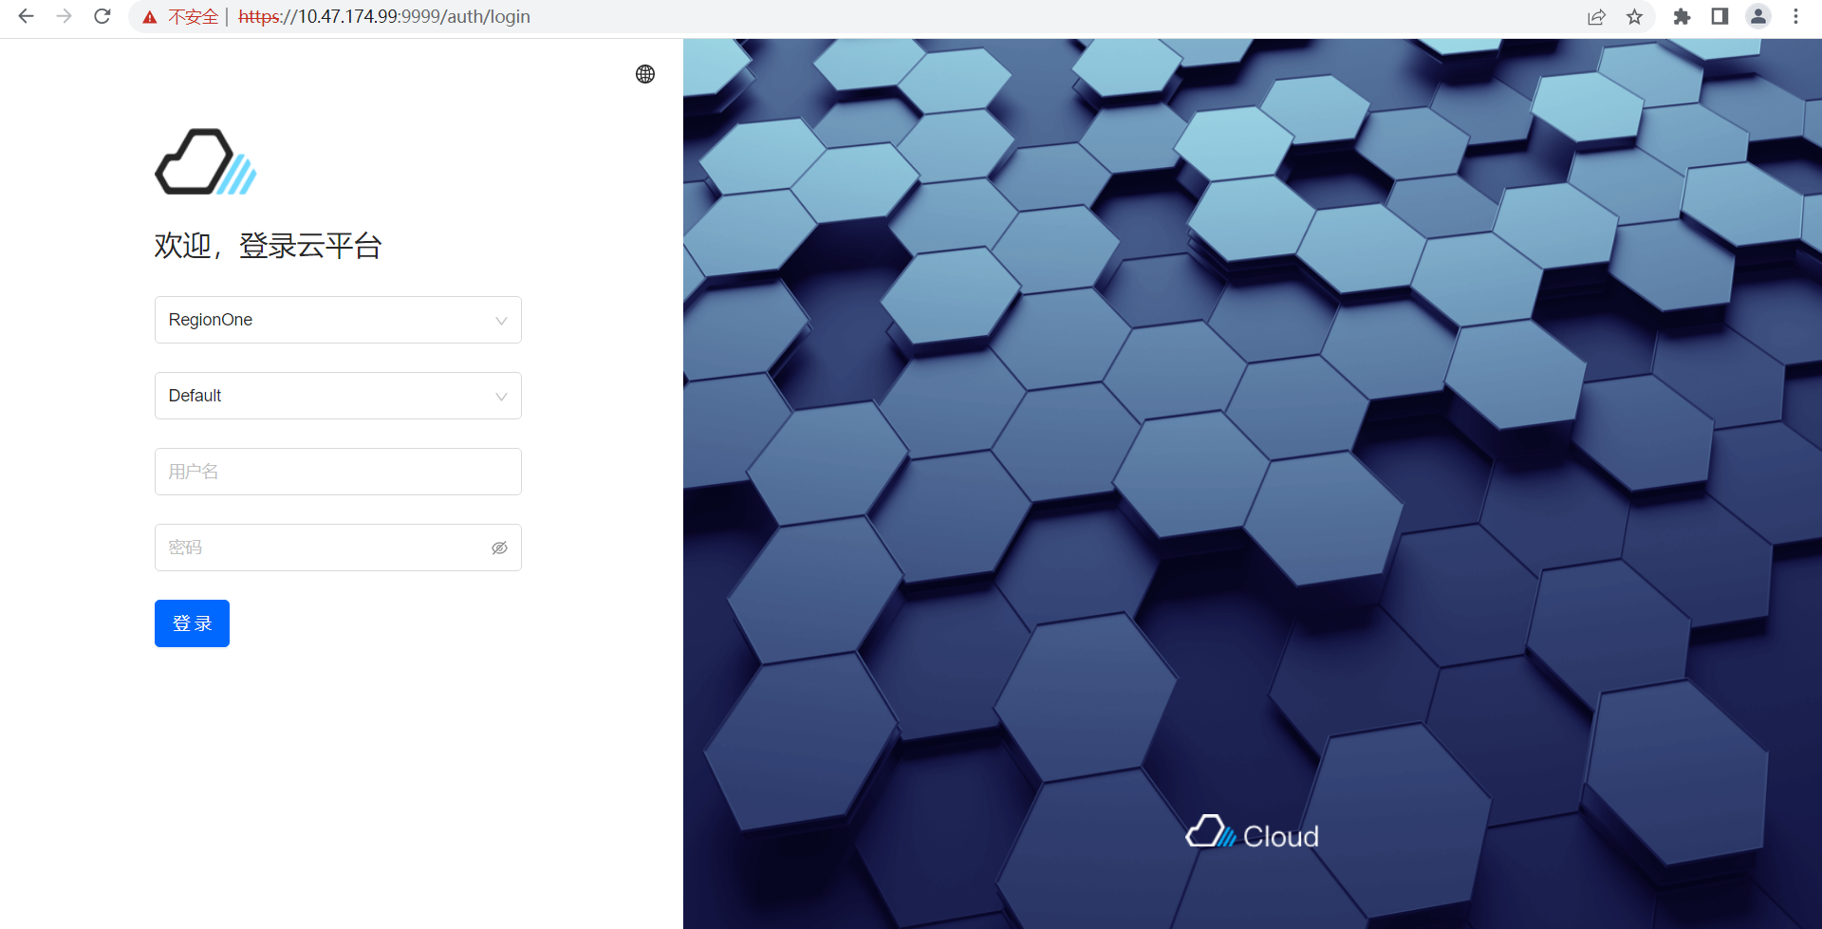Image resolution: width=1822 pixels, height=929 pixels.
Task: Click the cloud logo above the welcome text
Action: (206, 162)
